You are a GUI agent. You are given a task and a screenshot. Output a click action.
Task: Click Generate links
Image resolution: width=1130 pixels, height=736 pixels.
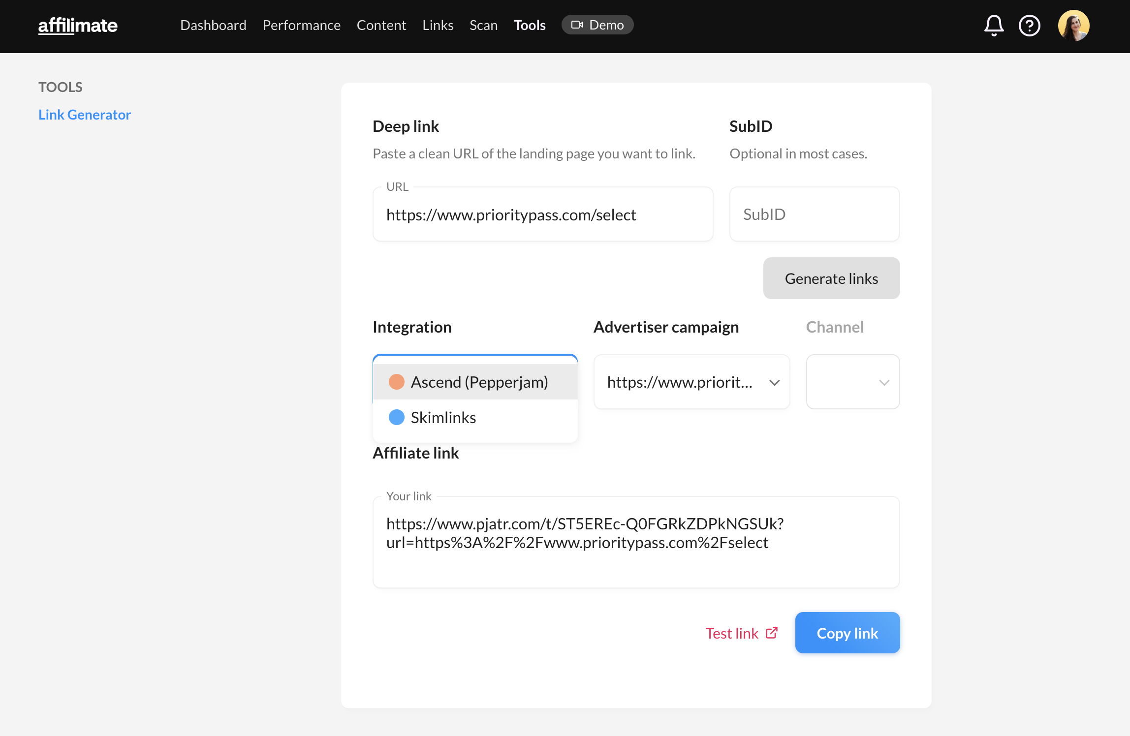(x=831, y=278)
